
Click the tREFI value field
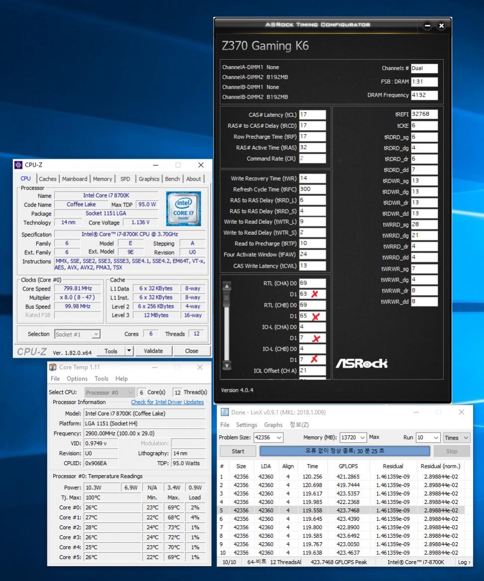pyautogui.click(x=424, y=114)
